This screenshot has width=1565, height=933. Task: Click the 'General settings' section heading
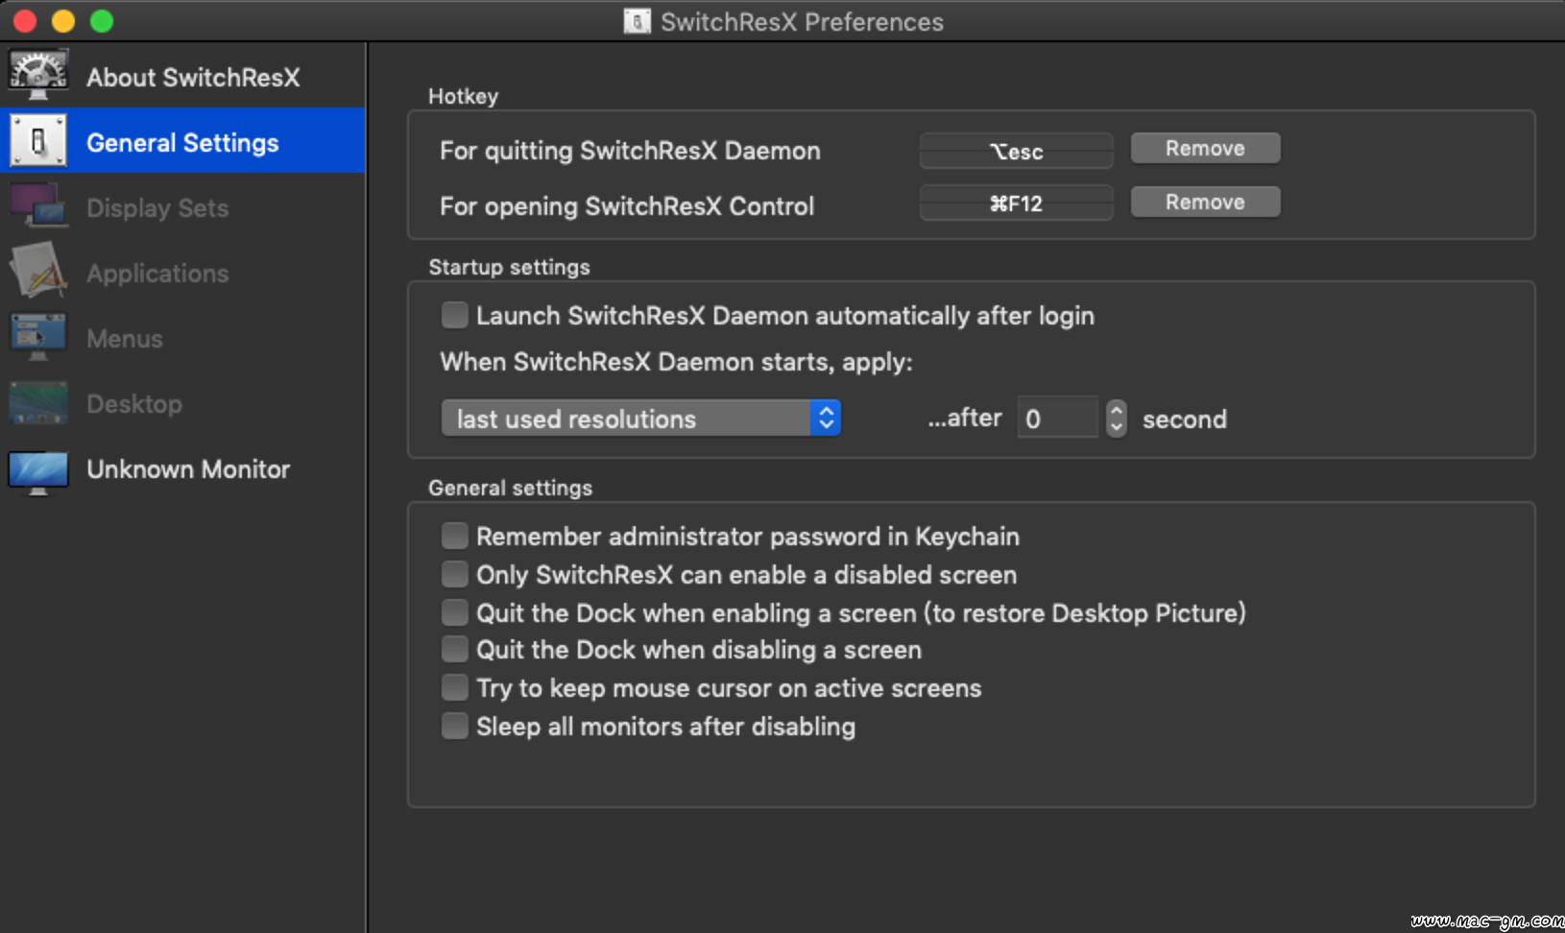point(510,488)
